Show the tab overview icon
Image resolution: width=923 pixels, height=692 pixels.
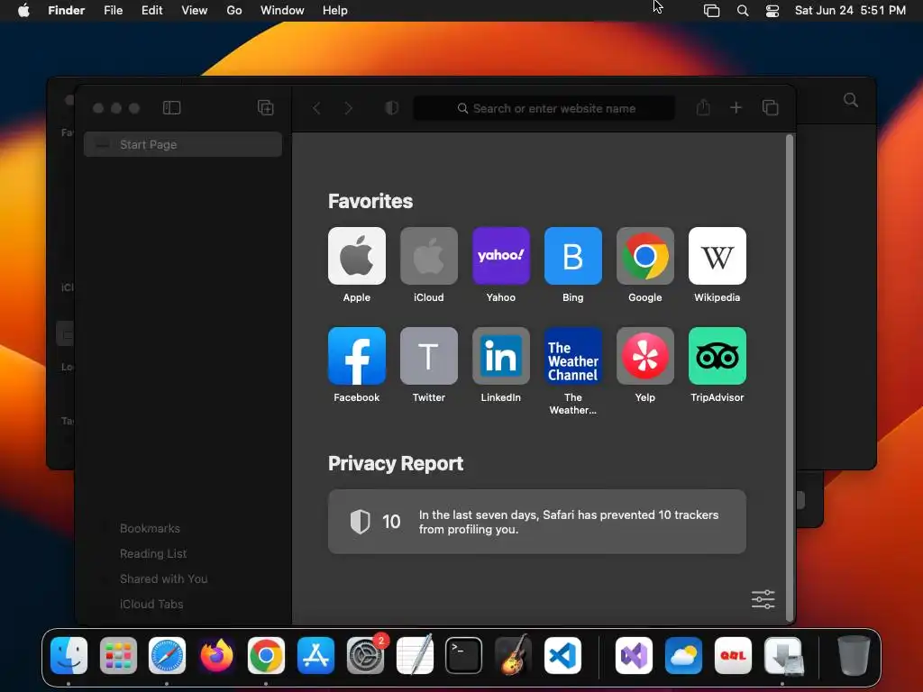tap(770, 108)
